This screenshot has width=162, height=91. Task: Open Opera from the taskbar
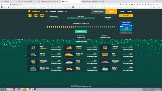(x=14, y=89)
